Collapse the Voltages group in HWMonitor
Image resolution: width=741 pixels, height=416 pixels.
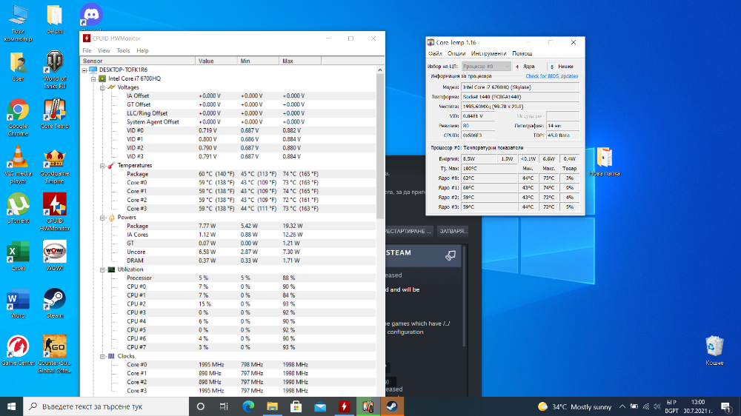(102, 87)
